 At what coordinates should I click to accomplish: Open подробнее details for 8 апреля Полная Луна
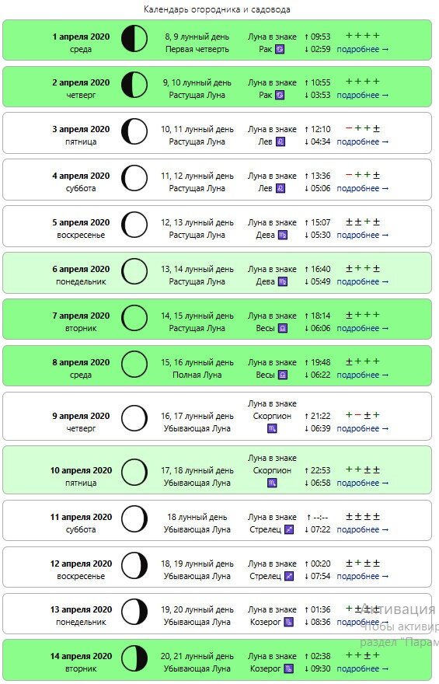pyautogui.click(x=362, y=375)
